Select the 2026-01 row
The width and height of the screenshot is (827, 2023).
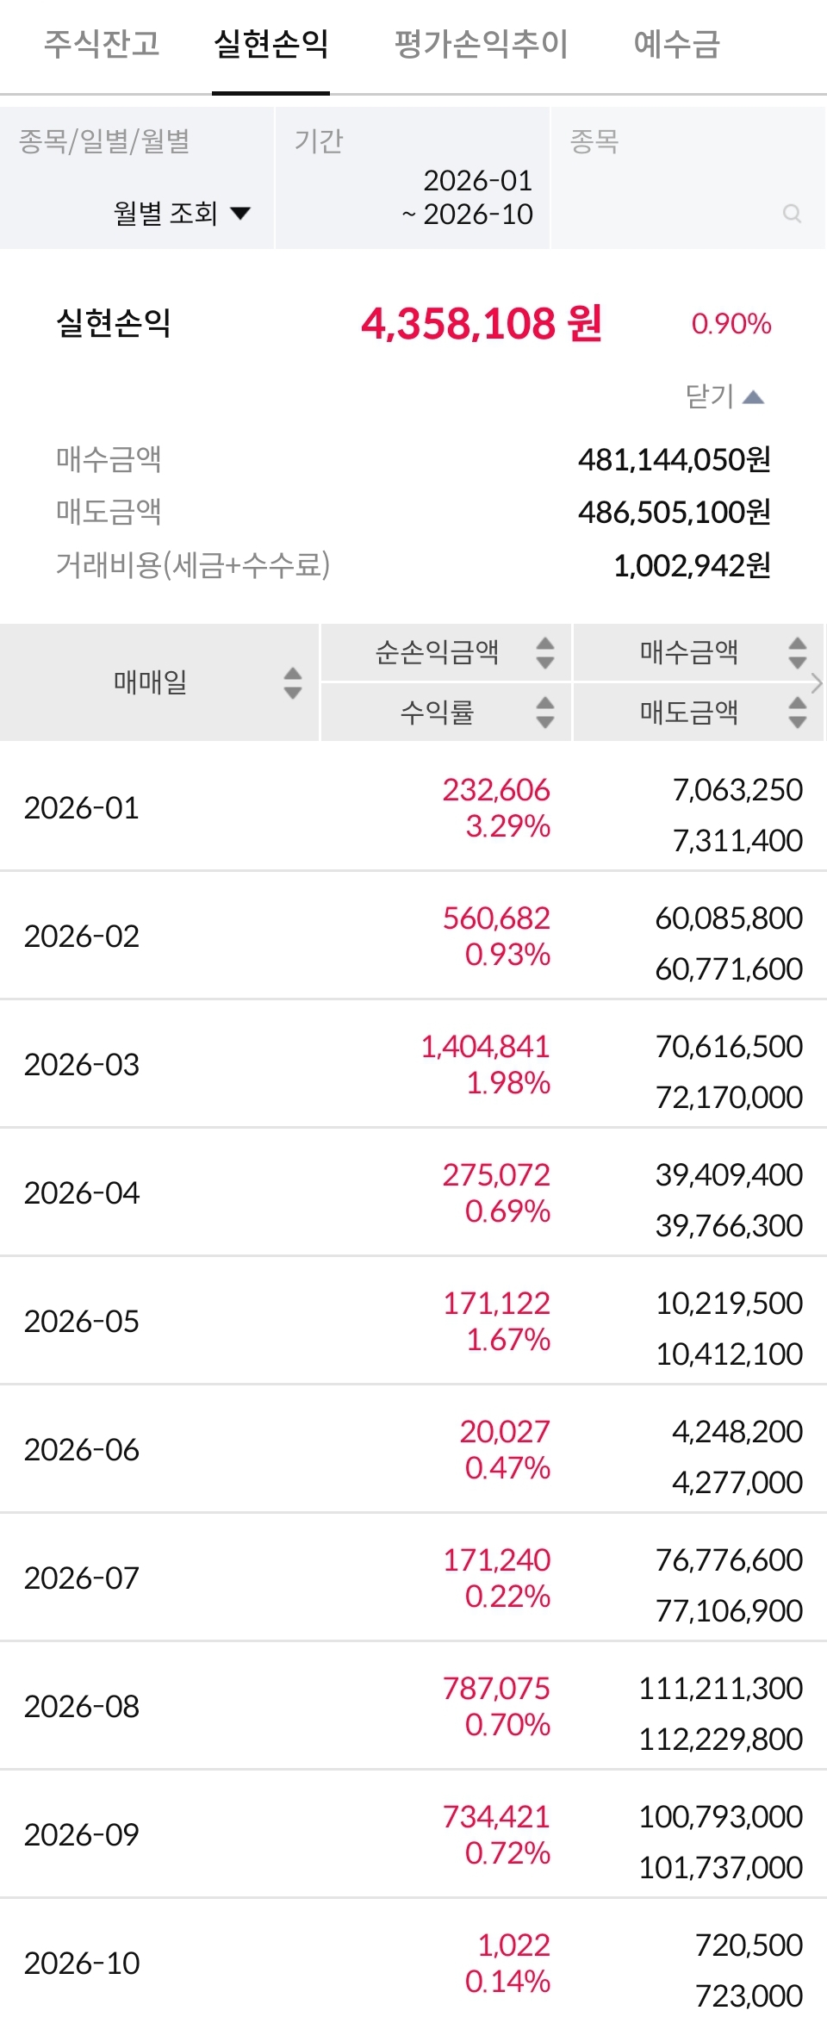[x=413, y=807]
